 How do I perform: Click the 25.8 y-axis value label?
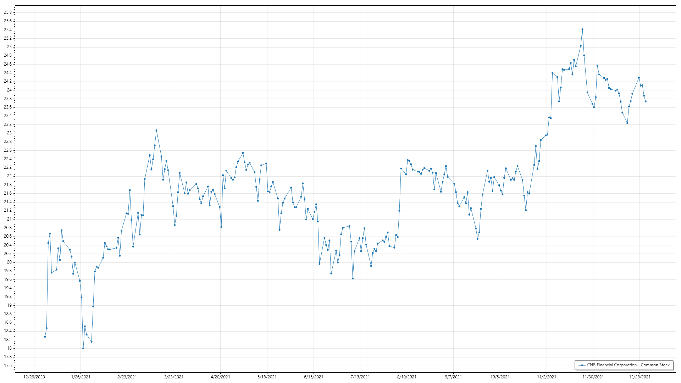7,12
